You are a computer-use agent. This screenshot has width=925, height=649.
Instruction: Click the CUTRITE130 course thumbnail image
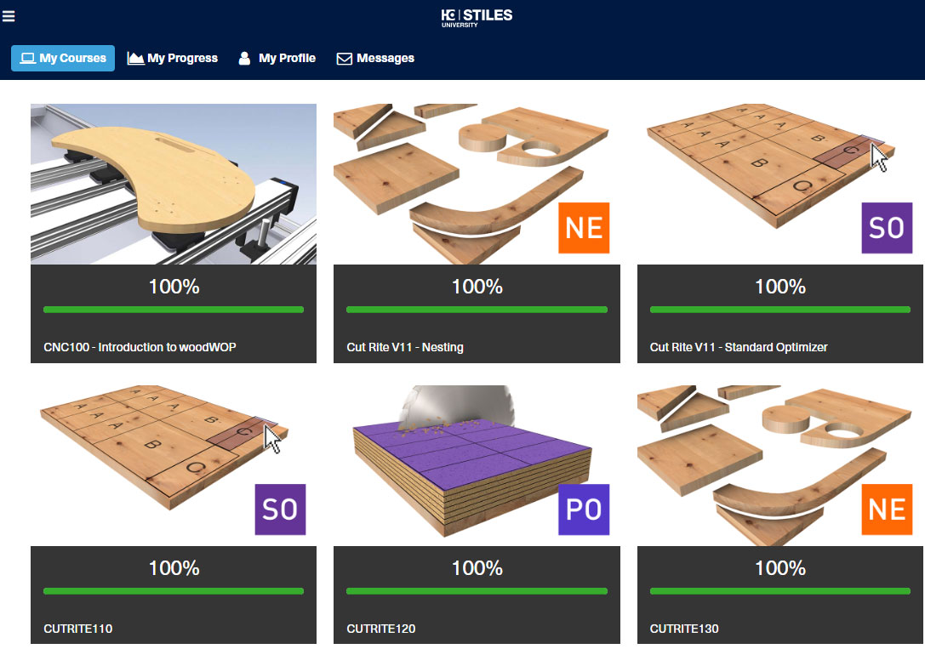pyautogui.click(x=779, y=465)
